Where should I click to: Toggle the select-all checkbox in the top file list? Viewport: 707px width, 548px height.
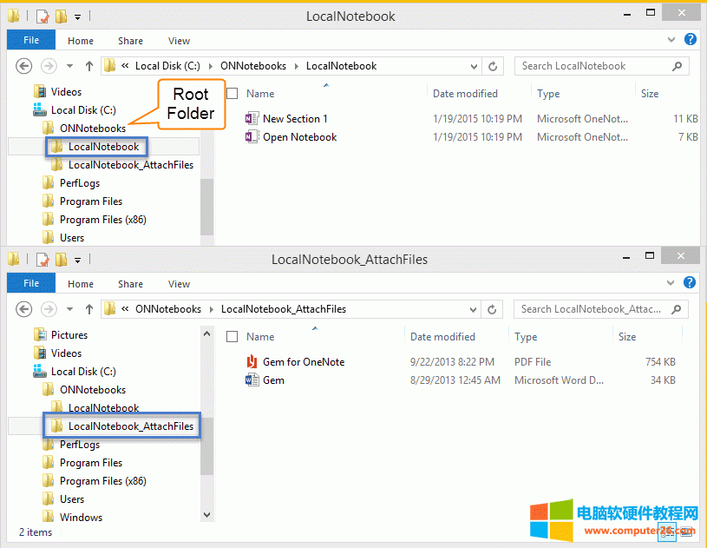click(232, 94)
